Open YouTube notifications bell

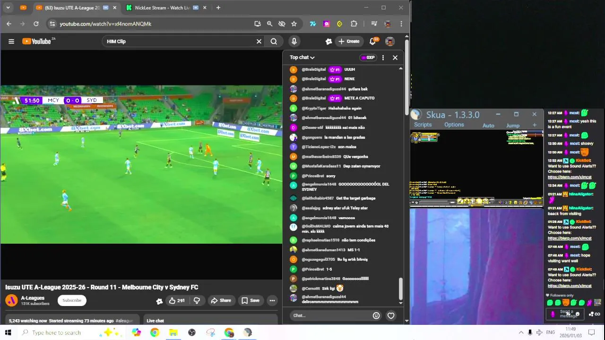pos(372,42)
